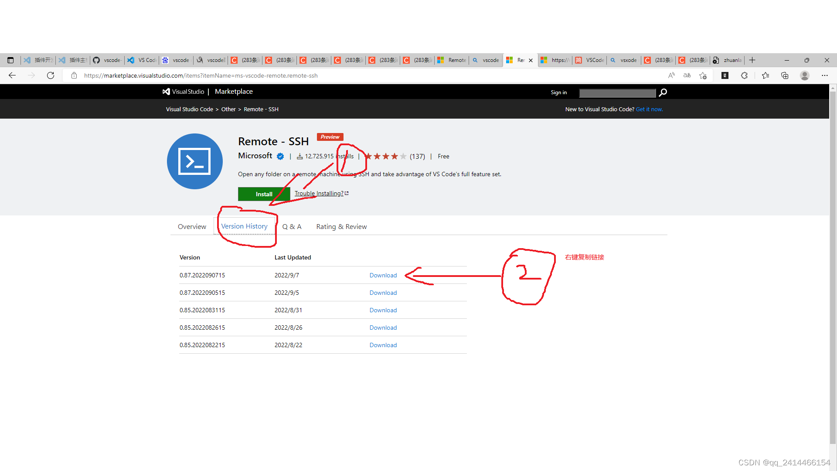Image resolution: width=837 pixels, height=471 pixels.
Task: Click the (137) review count
Action: point(417,156)
